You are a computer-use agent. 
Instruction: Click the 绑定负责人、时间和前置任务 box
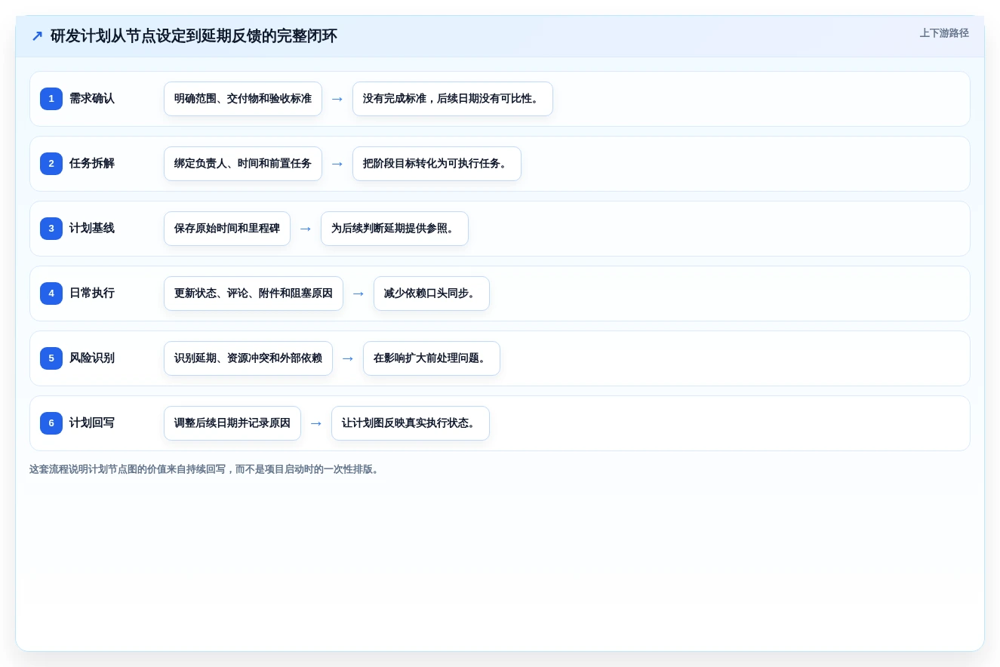tap(243, 164)
